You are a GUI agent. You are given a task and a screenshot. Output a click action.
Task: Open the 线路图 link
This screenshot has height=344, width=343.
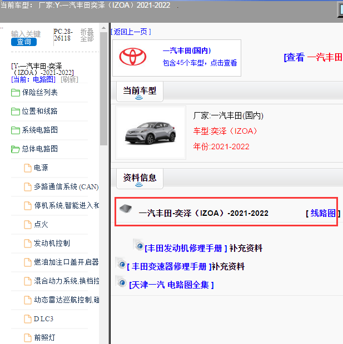(323, 213)
